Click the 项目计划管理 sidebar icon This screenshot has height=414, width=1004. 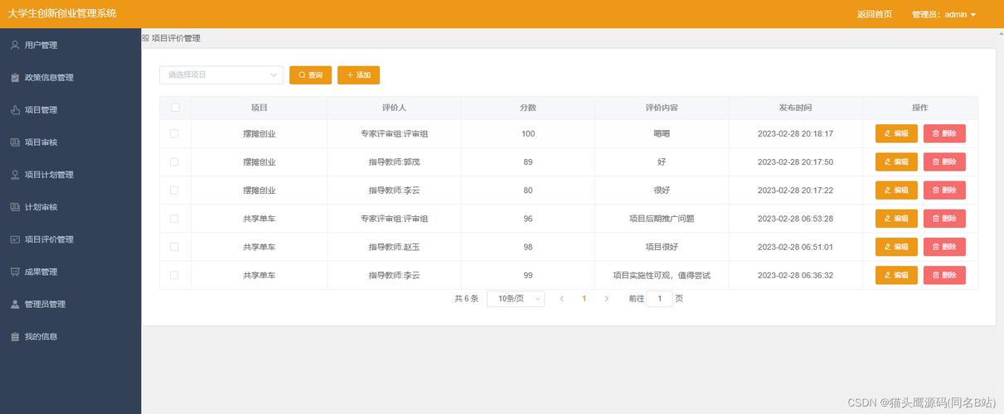(15, 175)
